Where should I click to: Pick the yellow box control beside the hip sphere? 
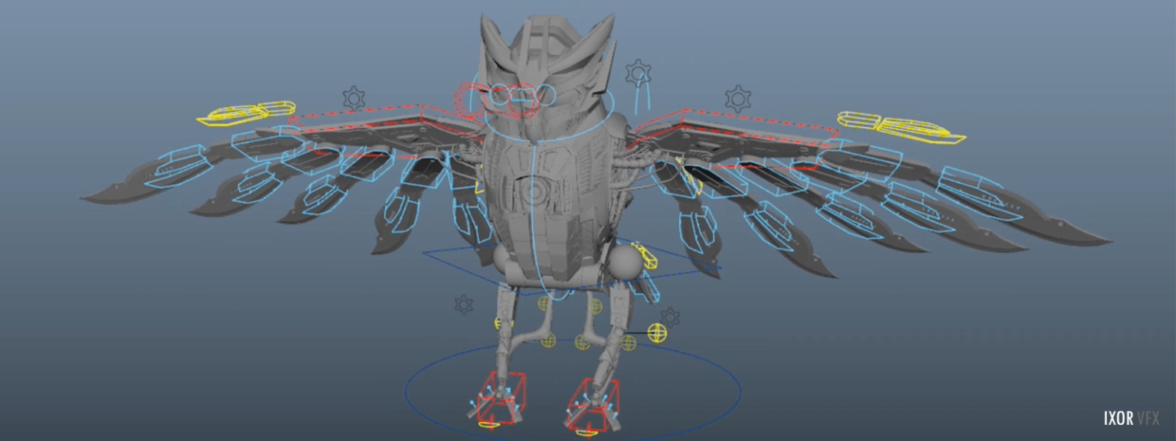(646, 256)
